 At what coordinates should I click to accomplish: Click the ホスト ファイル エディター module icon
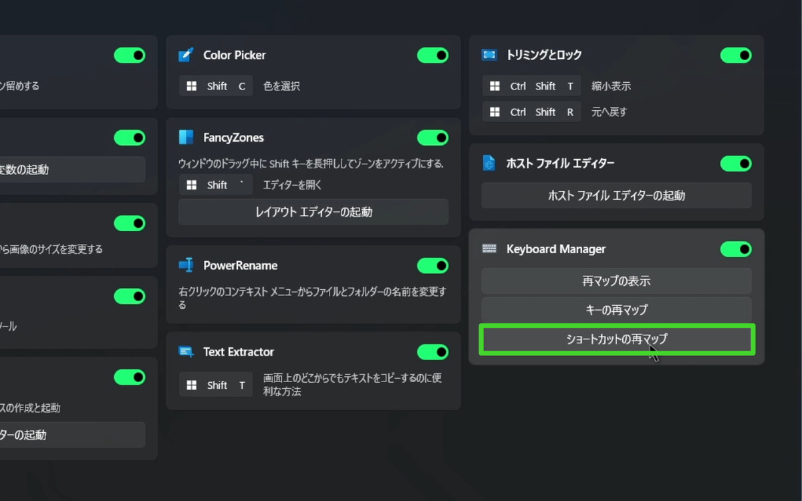click(489, 163)
